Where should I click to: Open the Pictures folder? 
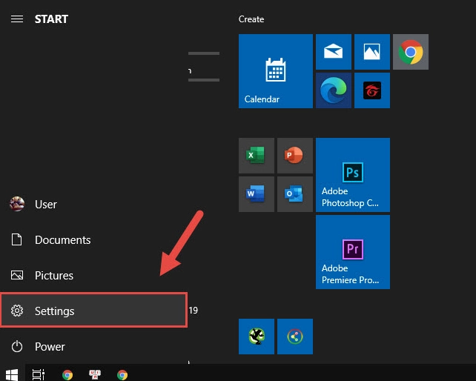53,276
